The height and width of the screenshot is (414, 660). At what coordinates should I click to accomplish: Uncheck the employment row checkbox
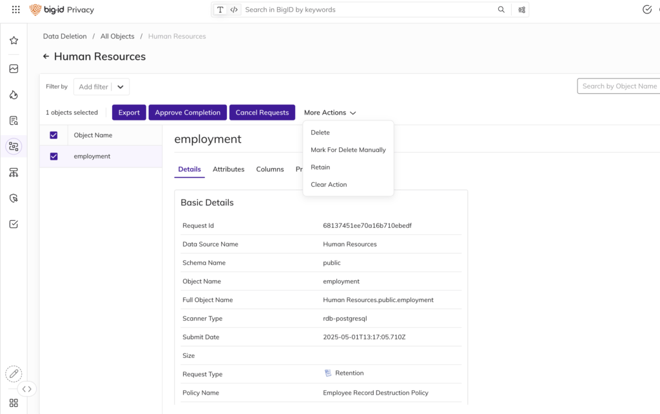pyautogui.click(x=53, y=156)
